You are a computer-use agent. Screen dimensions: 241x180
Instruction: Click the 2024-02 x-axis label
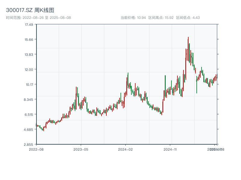click(x=125, y=149)
